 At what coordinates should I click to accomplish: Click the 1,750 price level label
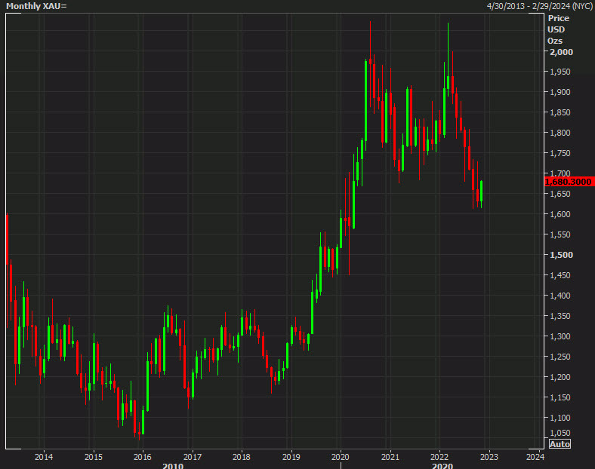coord(560,153)
